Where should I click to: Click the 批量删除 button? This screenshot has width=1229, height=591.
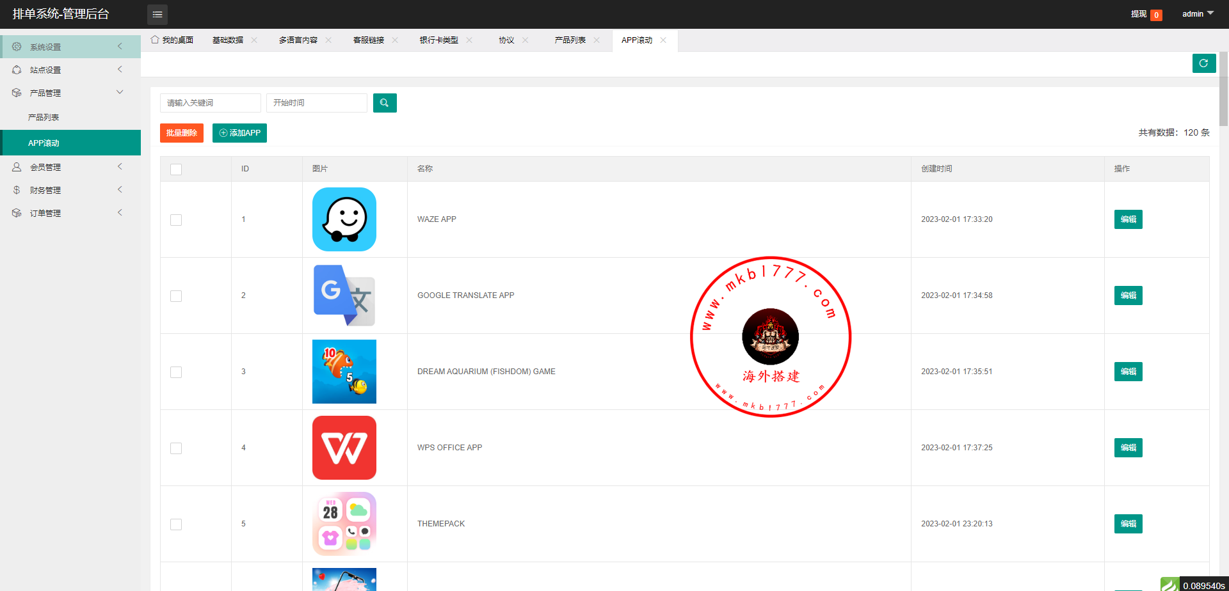[182, 133]
